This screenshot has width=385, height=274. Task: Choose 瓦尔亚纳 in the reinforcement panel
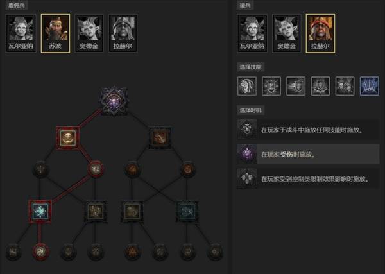click(252, 33)
